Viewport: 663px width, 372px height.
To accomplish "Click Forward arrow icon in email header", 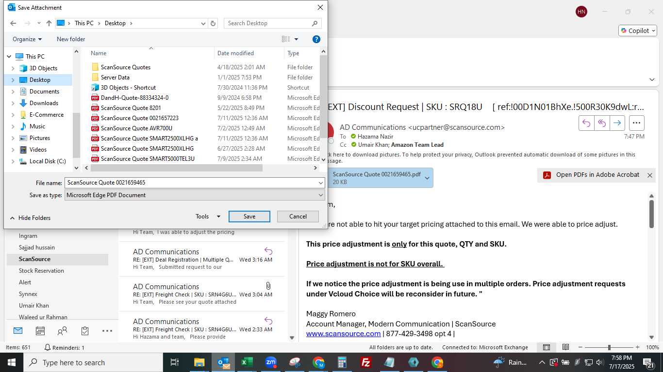I will coord(617,123).
